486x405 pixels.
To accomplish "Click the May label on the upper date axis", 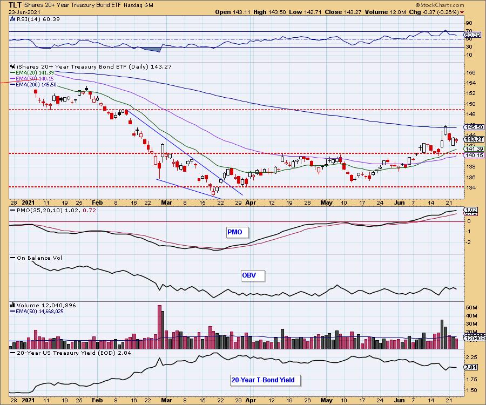I will click(326, 202).
